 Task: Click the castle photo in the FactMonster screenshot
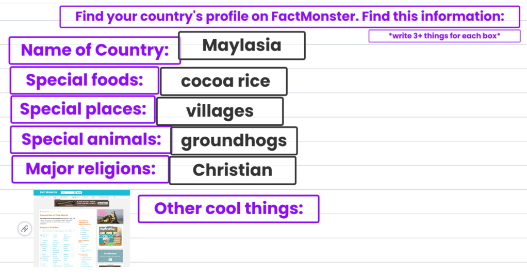point(110,217)
